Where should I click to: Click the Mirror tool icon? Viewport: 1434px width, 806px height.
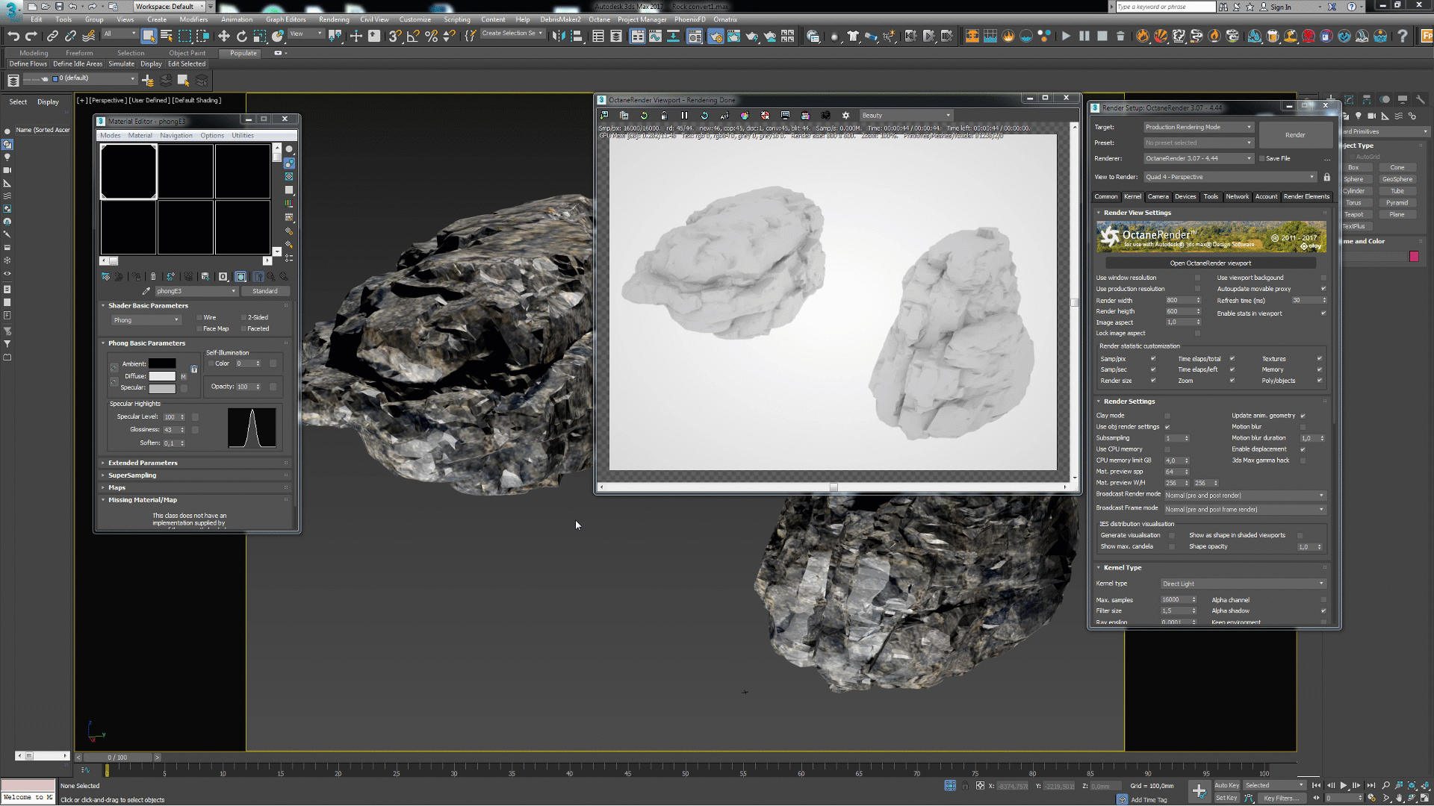click(558, 36)
